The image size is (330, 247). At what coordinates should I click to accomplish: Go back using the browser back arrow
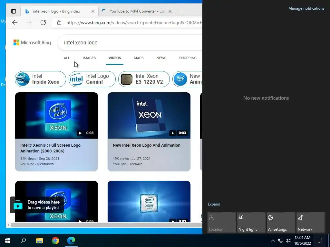15,23
